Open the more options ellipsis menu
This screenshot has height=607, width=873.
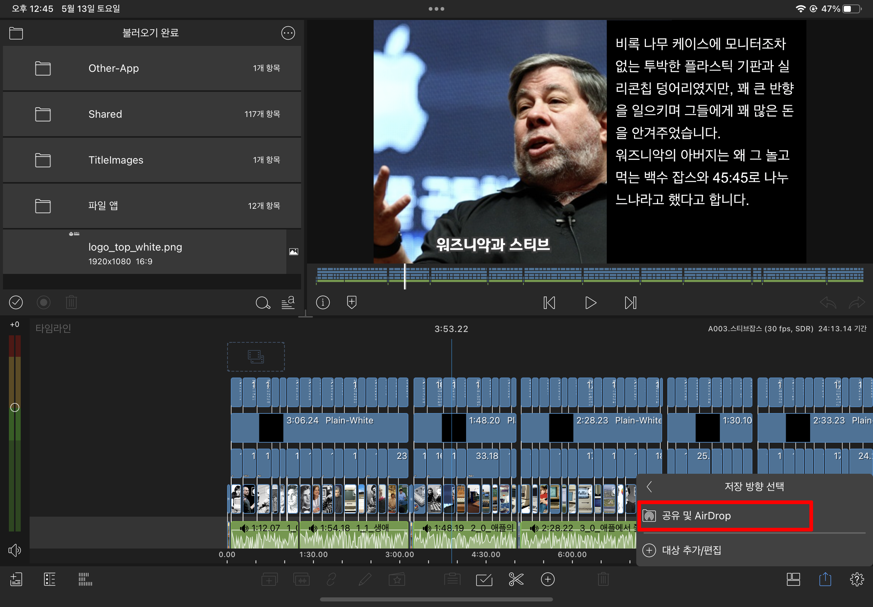pos(288,33)
